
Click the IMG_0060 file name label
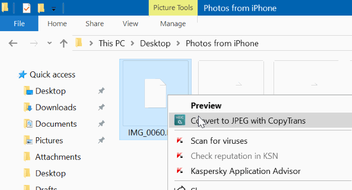(148, 133)
